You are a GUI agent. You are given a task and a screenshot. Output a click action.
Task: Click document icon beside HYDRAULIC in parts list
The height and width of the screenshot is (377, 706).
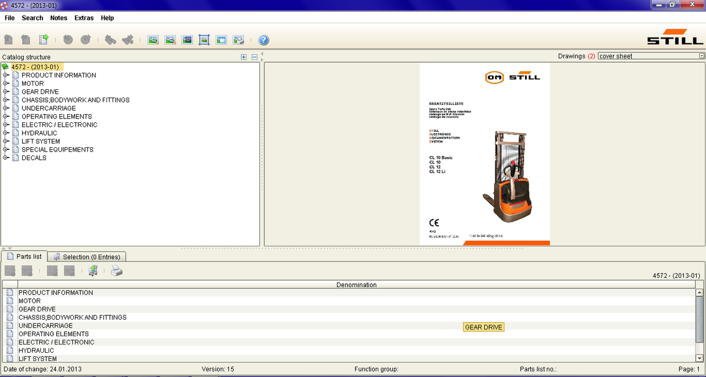point(10,351)
